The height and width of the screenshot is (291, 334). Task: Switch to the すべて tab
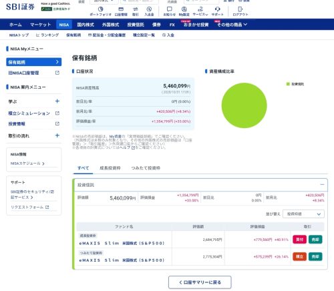[x=83, y=168]
